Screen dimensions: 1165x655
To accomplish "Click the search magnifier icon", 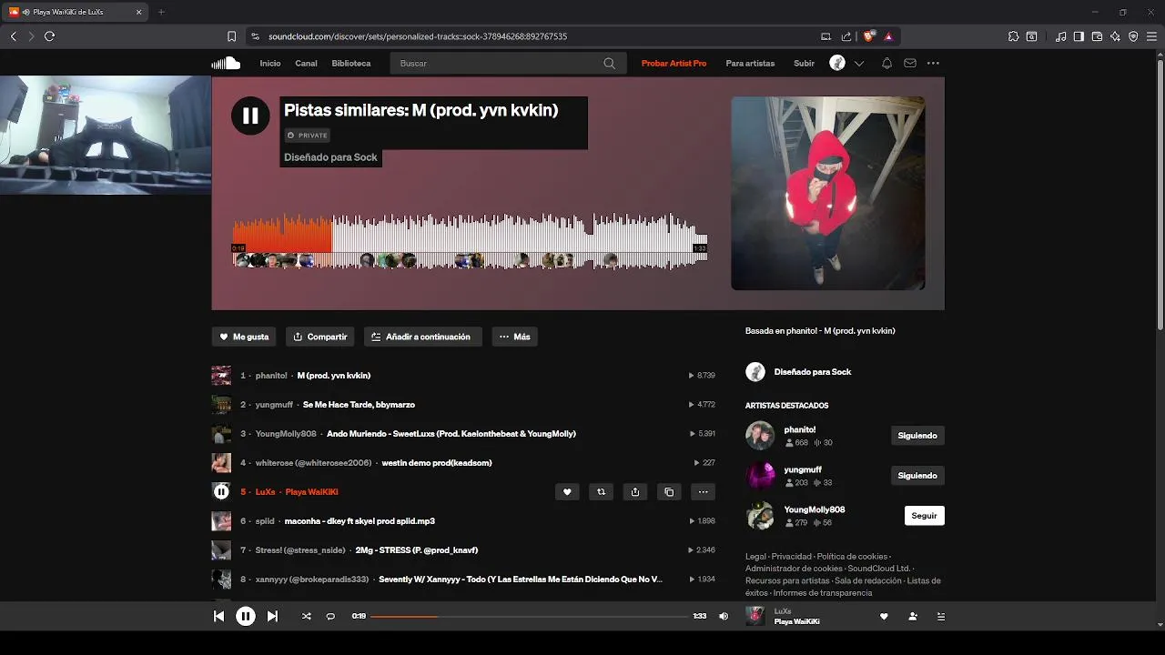I will point(609,64).
